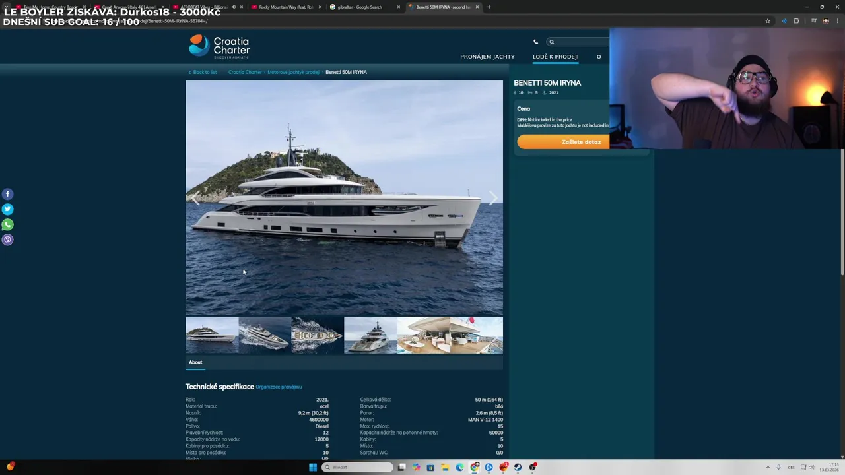
Task: Open Microsoft Store from the taskbar
Action: (430, 467)
